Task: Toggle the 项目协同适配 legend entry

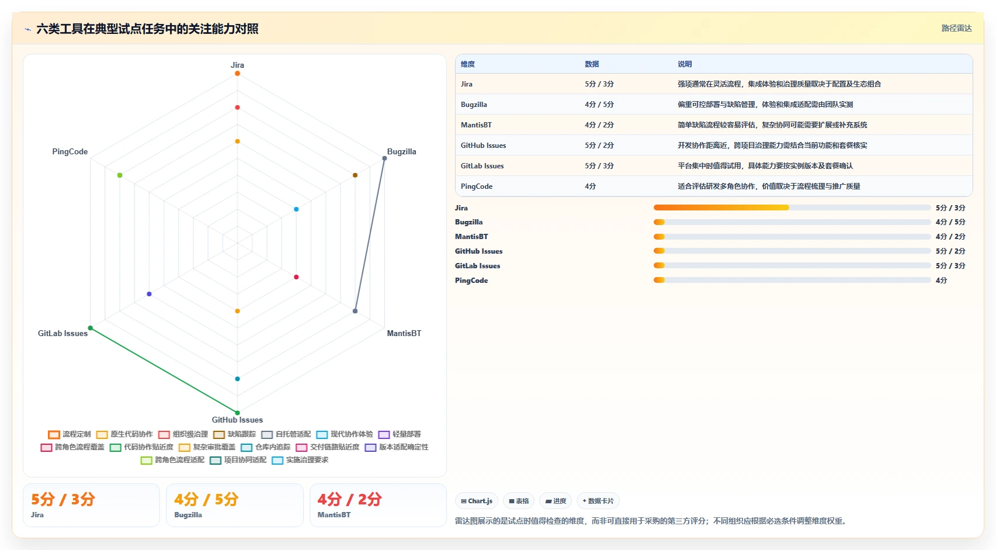Action: point(238,460)
